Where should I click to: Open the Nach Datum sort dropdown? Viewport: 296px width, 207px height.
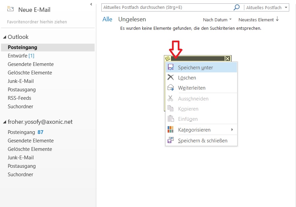pos(217,20)
